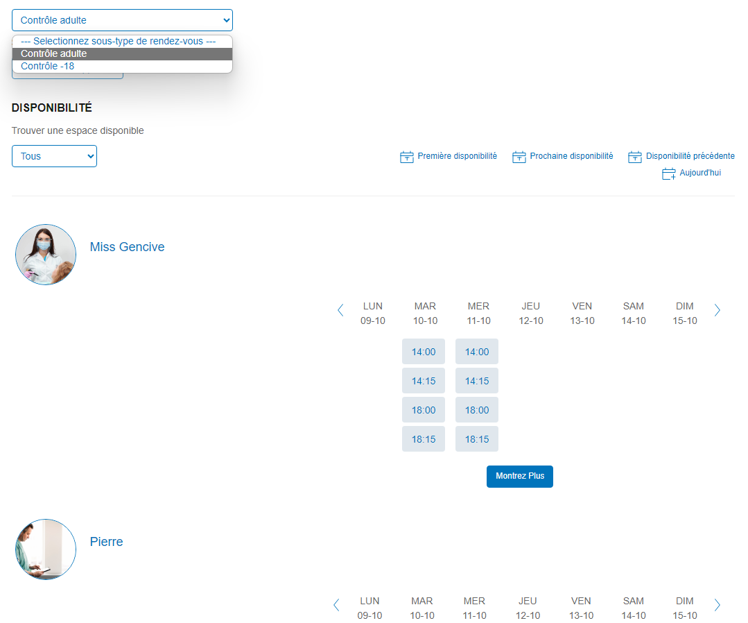Go to next week for Pierre
This screenshot has width=748, height=623.
coord(717,605)
